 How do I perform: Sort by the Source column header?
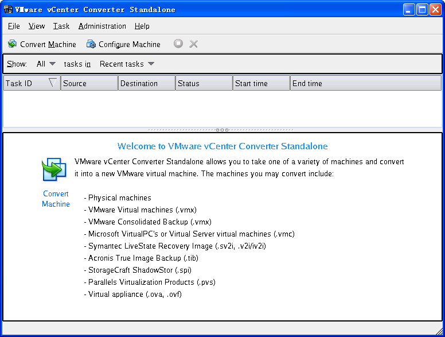pos(89,83)
